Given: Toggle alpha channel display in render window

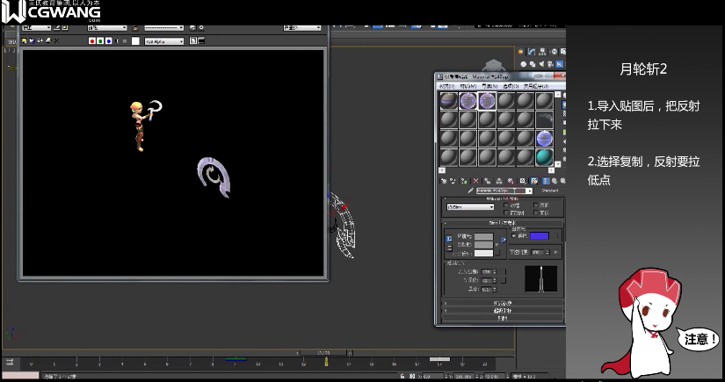Looking at the screenshot, I should (118, 41).
